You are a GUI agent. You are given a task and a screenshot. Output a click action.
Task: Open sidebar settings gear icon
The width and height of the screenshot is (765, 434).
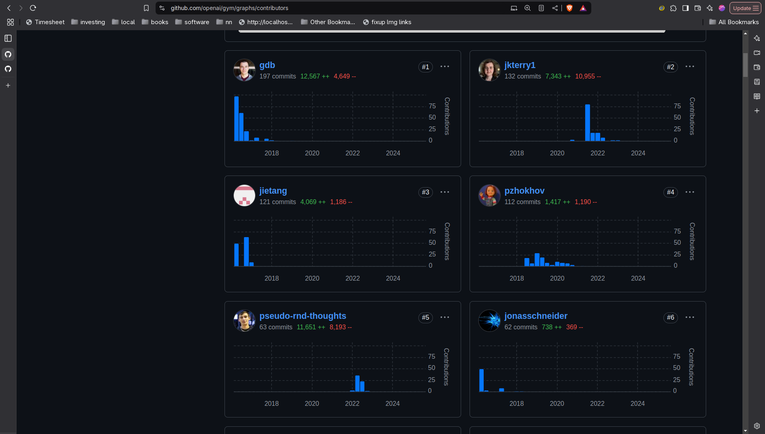tap(757, 426)
